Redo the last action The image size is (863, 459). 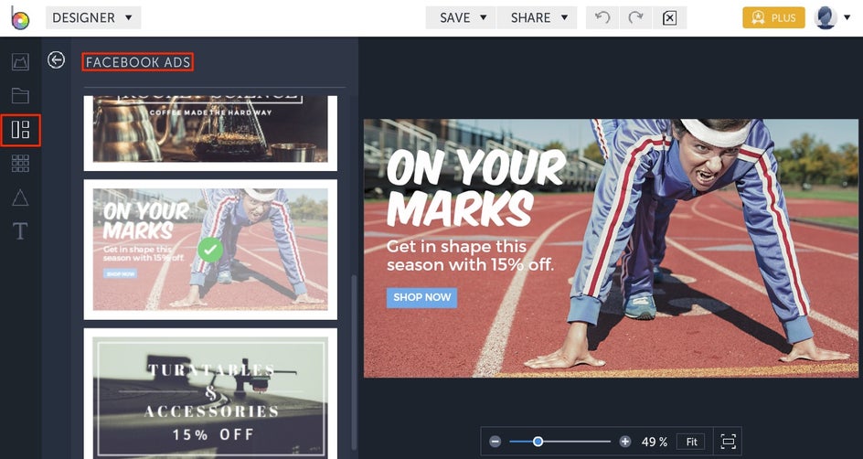click(635, 17)
